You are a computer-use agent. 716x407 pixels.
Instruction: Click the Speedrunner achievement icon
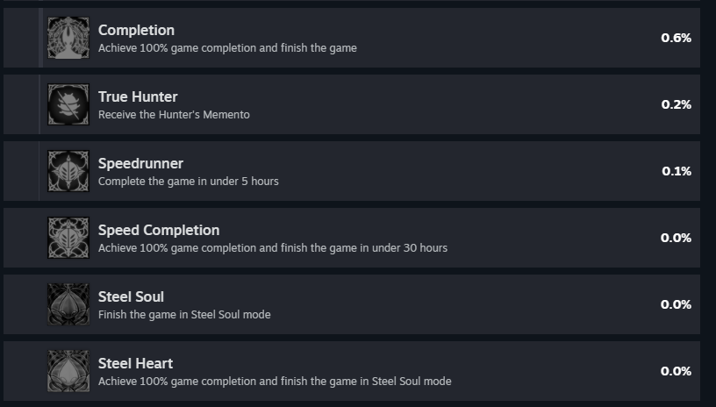68,171
